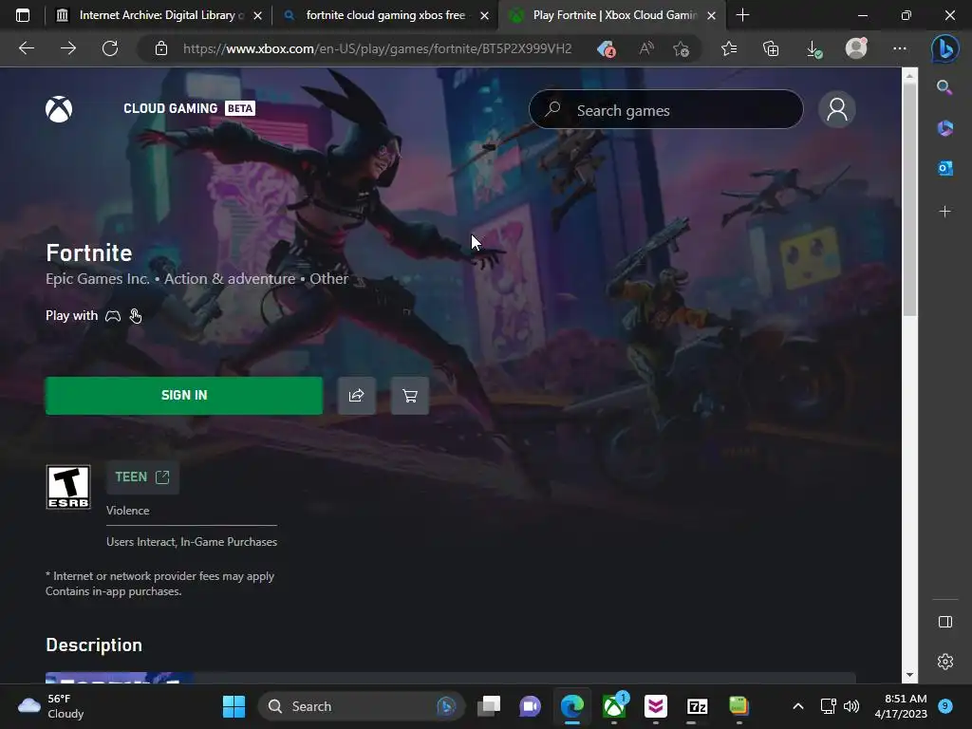The width and height of the screenshot is (972, 729).
Task: Click the ESRB Teen rating badge
Action: point(68,487)
